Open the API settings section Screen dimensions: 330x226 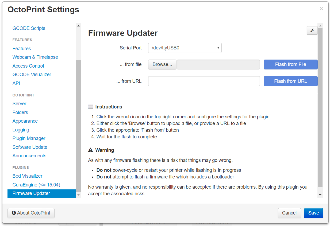point(16,83)
